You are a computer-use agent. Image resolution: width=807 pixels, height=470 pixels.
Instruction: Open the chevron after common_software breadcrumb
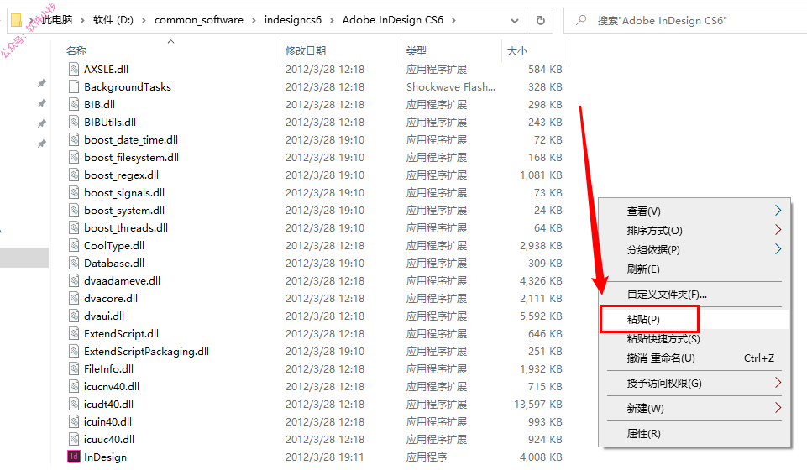point(254,20)
